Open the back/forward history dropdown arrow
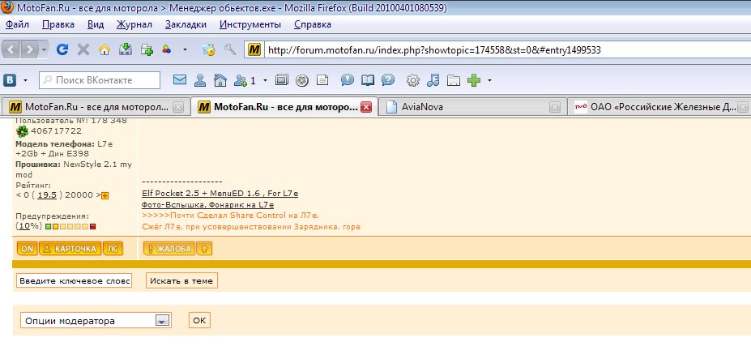Image resolution: width=751 pixels, height=359 pixels. click(x=44, y=50)
